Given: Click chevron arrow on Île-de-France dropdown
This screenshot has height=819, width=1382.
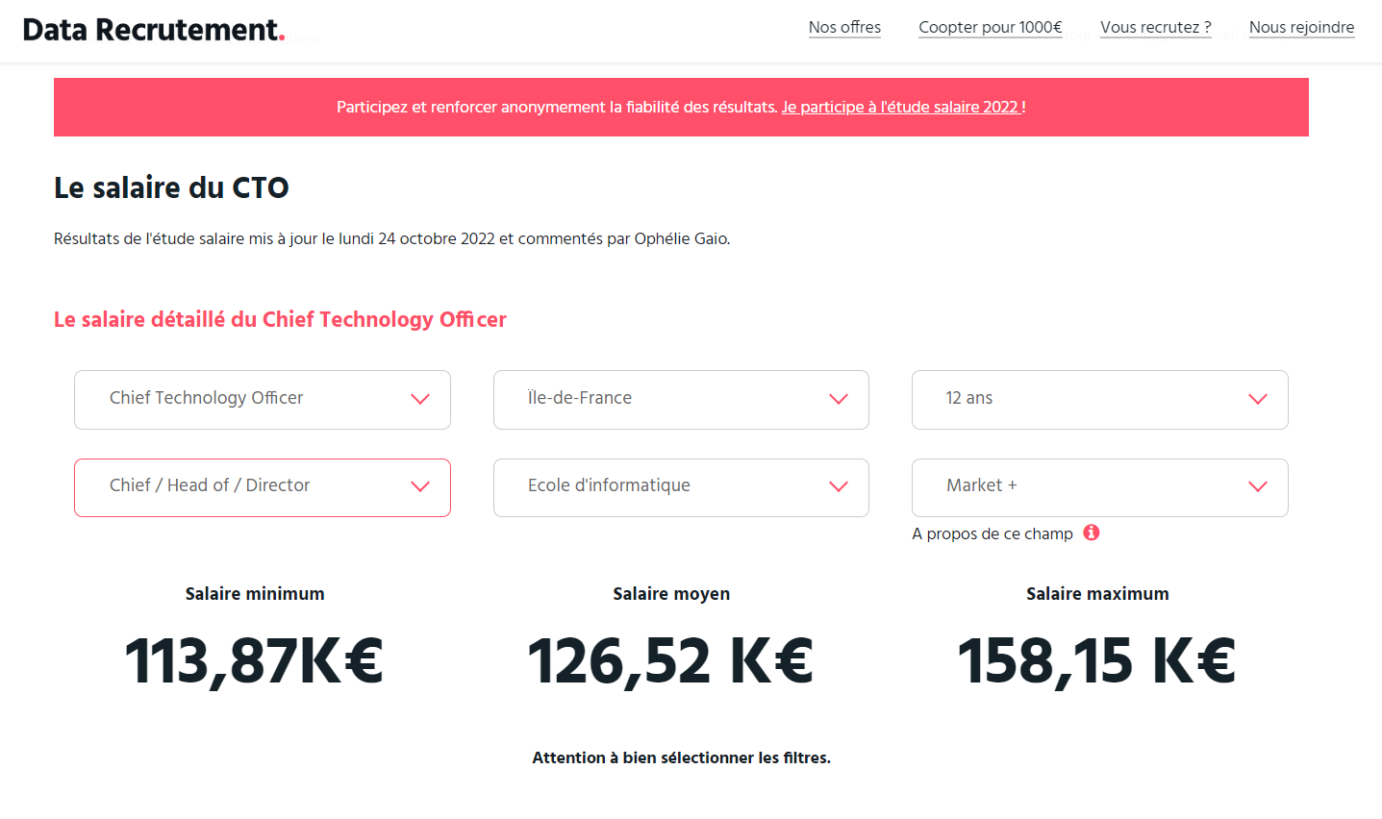Looking at the screenshot, I should pos(839,399).
